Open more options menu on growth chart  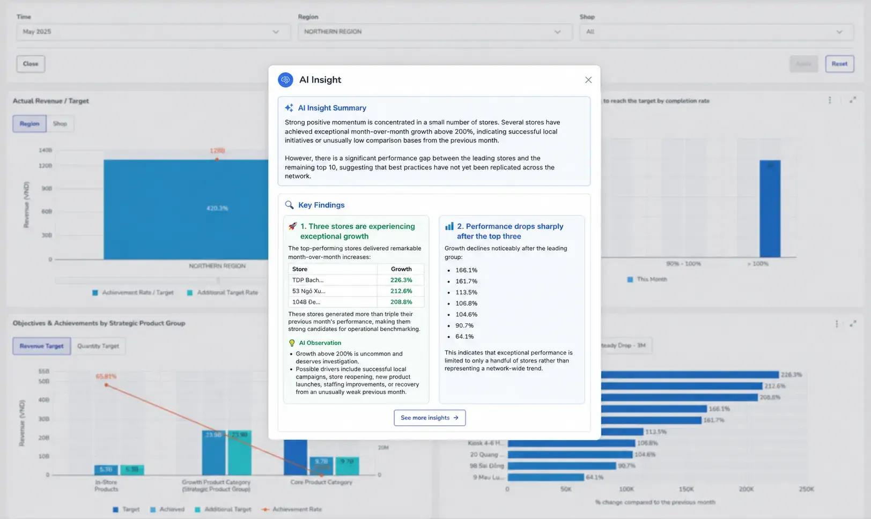click(837, 324)
